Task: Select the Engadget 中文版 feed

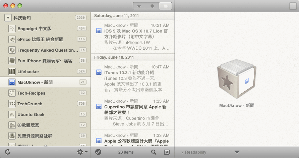Action: (x=45, y=29)
